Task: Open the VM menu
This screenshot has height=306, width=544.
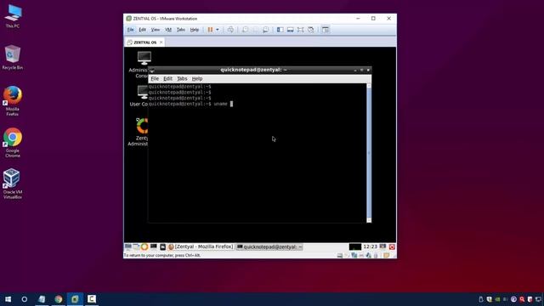Action: coord(168,30)
